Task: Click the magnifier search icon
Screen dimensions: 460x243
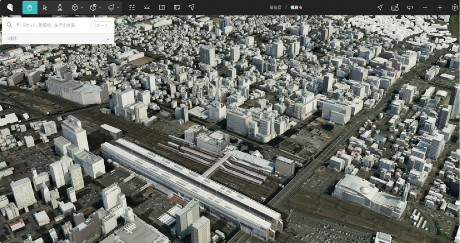Action: click(x=10, y=25)
